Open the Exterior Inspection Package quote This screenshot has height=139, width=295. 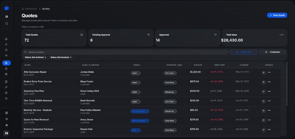coord(38,129)
